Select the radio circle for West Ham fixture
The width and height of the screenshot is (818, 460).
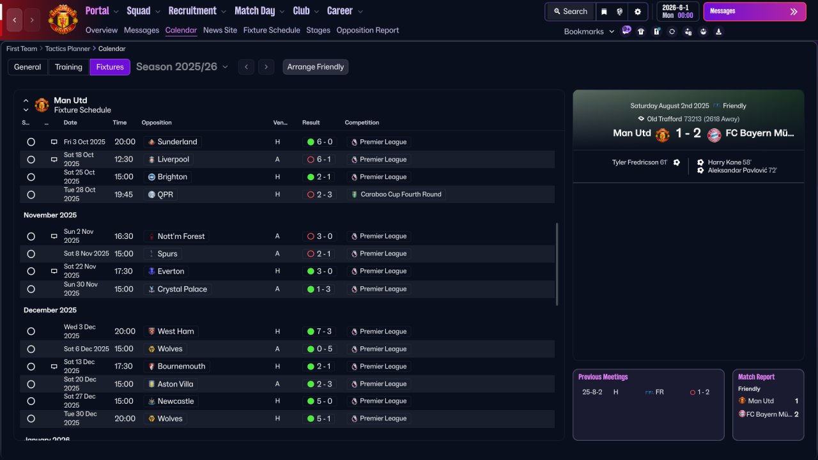[31, 332]
